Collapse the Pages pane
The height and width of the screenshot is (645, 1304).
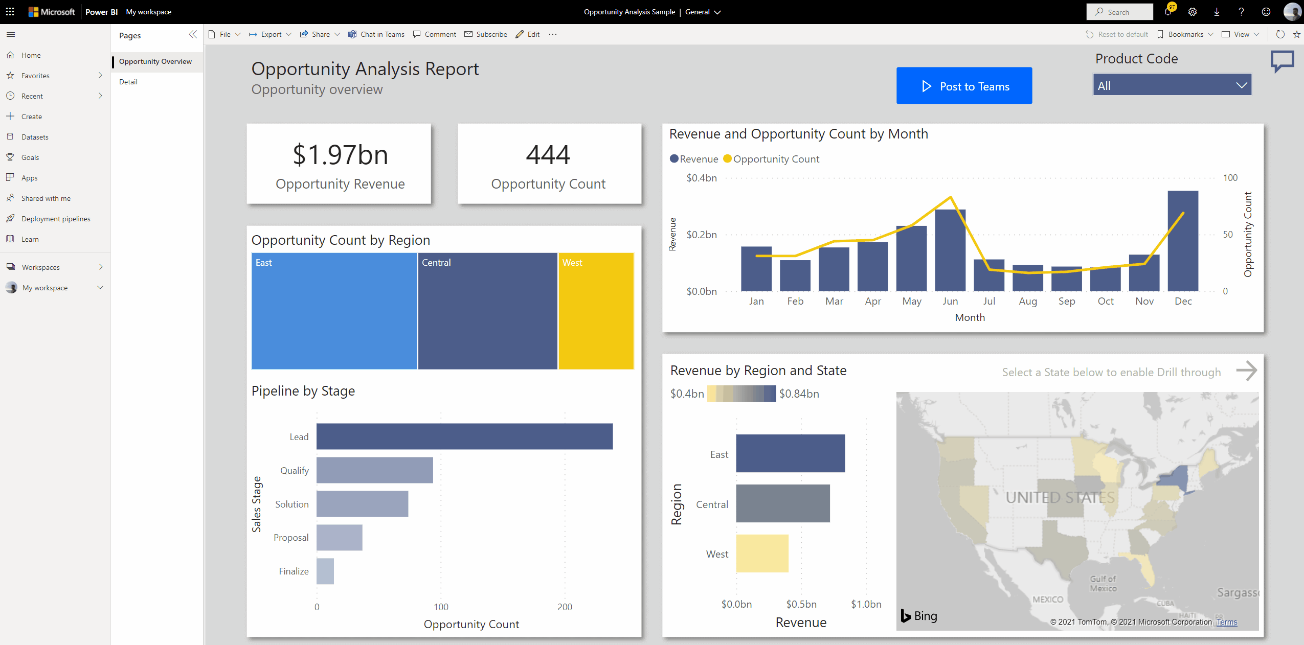(193, 34)
